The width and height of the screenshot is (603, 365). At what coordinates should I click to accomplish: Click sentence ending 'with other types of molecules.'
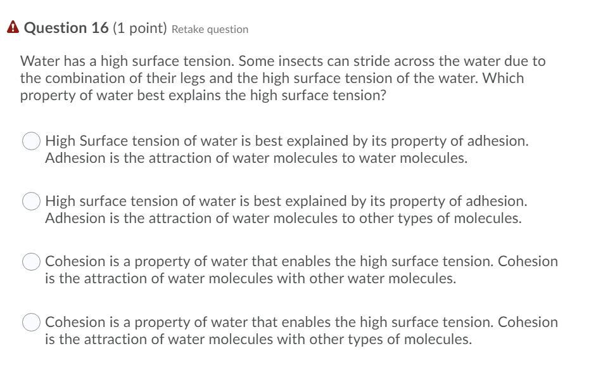258,340
